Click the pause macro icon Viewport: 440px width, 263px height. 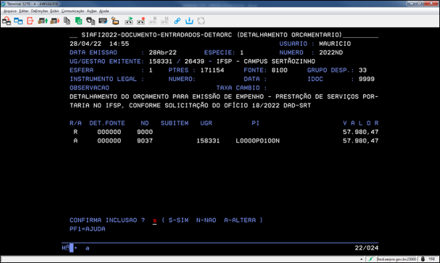165,21
